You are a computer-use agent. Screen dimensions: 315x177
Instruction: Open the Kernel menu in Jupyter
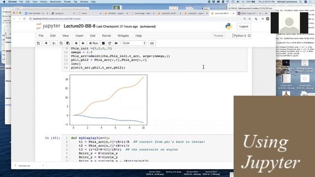point(106,36)
